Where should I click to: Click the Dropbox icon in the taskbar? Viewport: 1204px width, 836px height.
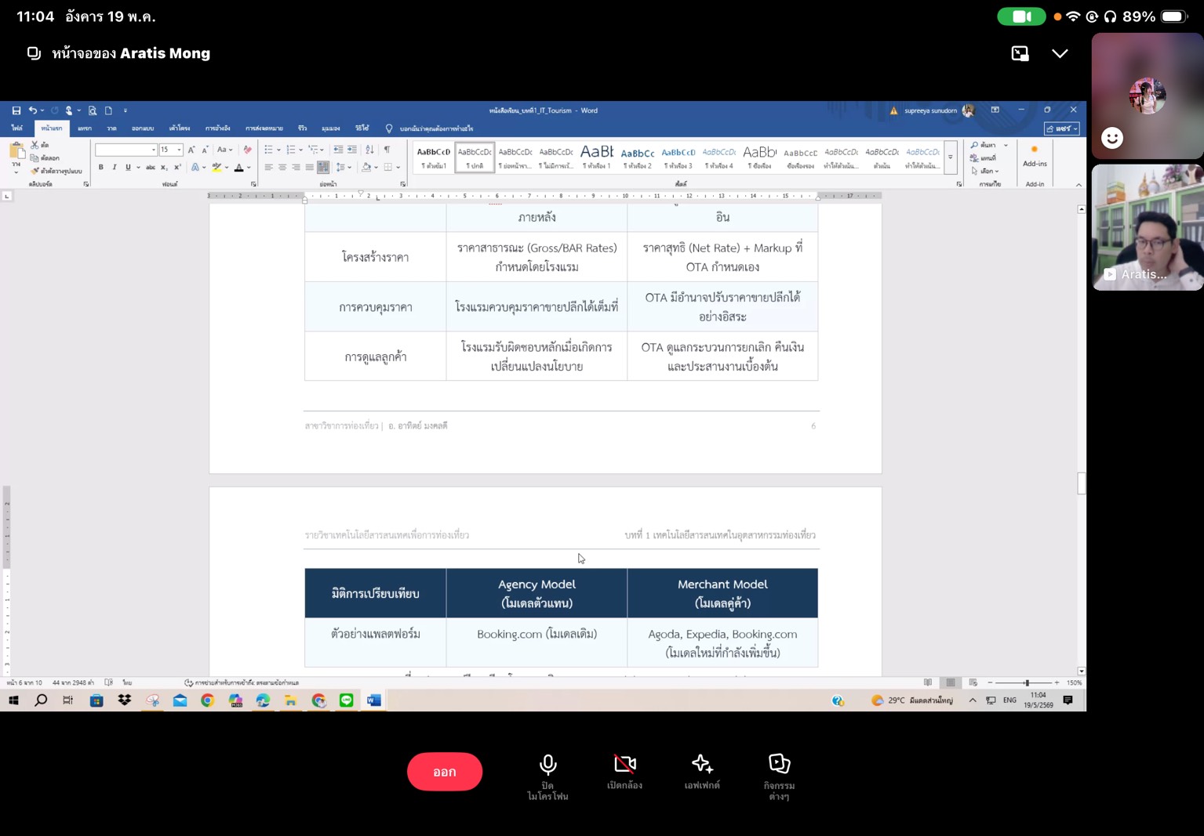pos(124,700)
